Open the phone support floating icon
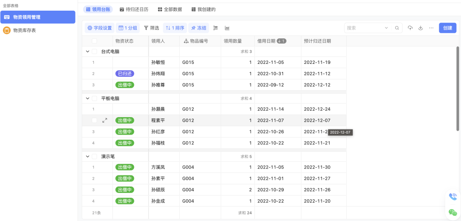Screen dimensions: 461x221 453,197
